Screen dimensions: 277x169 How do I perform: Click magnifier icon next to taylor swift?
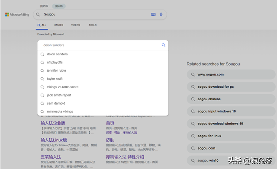point(42,79)
